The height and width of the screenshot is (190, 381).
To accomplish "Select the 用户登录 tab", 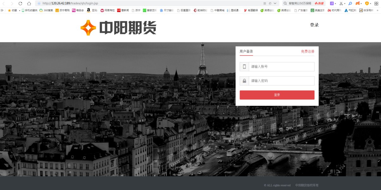I will click(x=246, y=51).
